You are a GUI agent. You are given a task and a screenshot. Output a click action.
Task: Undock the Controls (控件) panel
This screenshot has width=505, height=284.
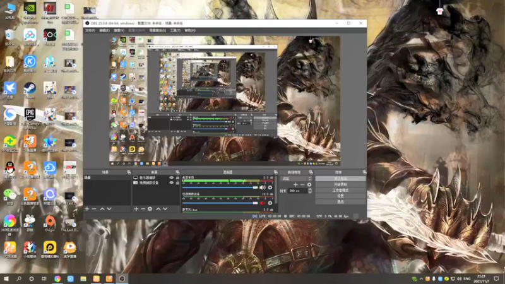(x=364, y=172)
